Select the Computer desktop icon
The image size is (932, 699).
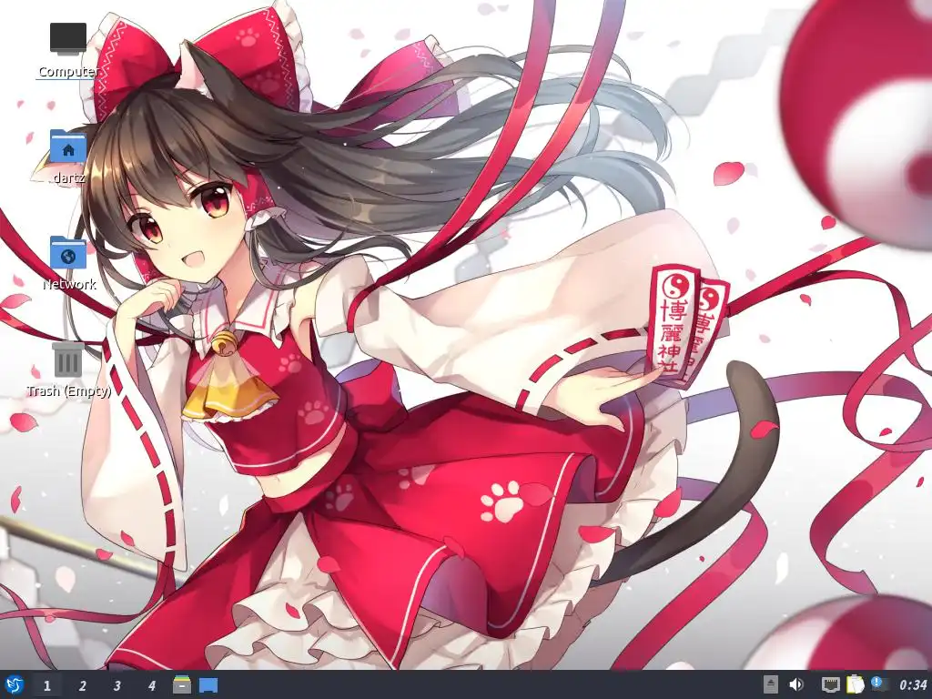point(67,51)
